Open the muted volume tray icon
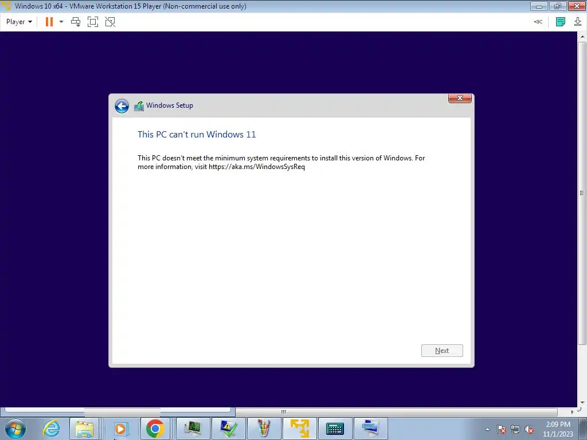Screen dimensions: 587x440 pos(529,429)
